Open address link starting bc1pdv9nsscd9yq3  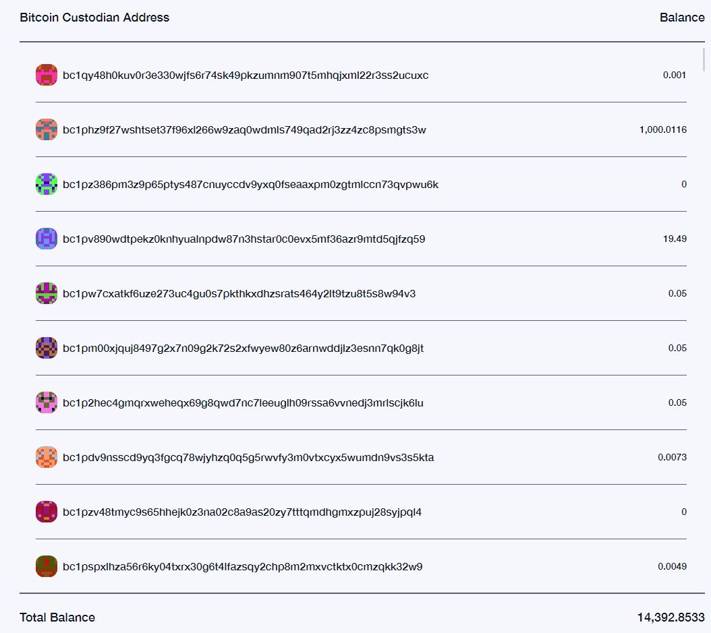coord(248,457)
